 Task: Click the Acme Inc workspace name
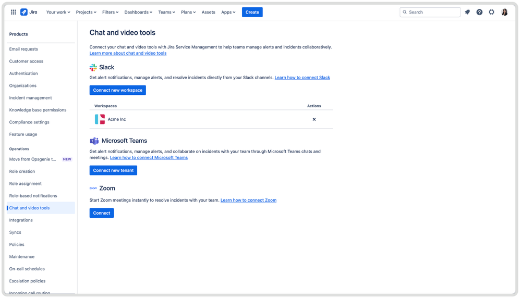(117, 119)
